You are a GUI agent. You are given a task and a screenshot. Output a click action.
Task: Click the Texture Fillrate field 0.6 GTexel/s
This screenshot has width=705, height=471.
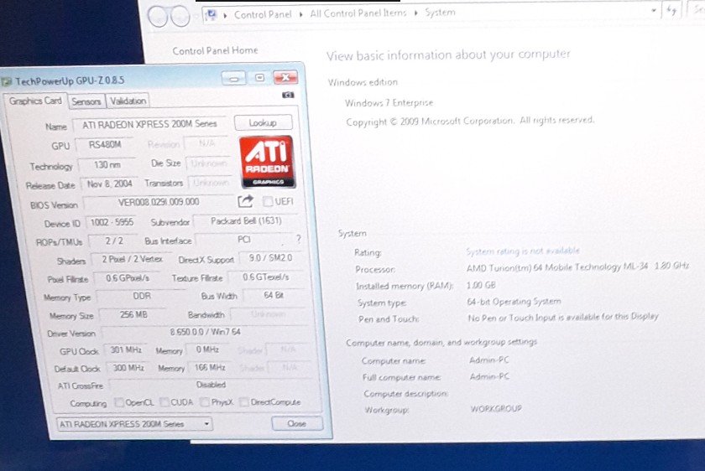pos(266,277)
